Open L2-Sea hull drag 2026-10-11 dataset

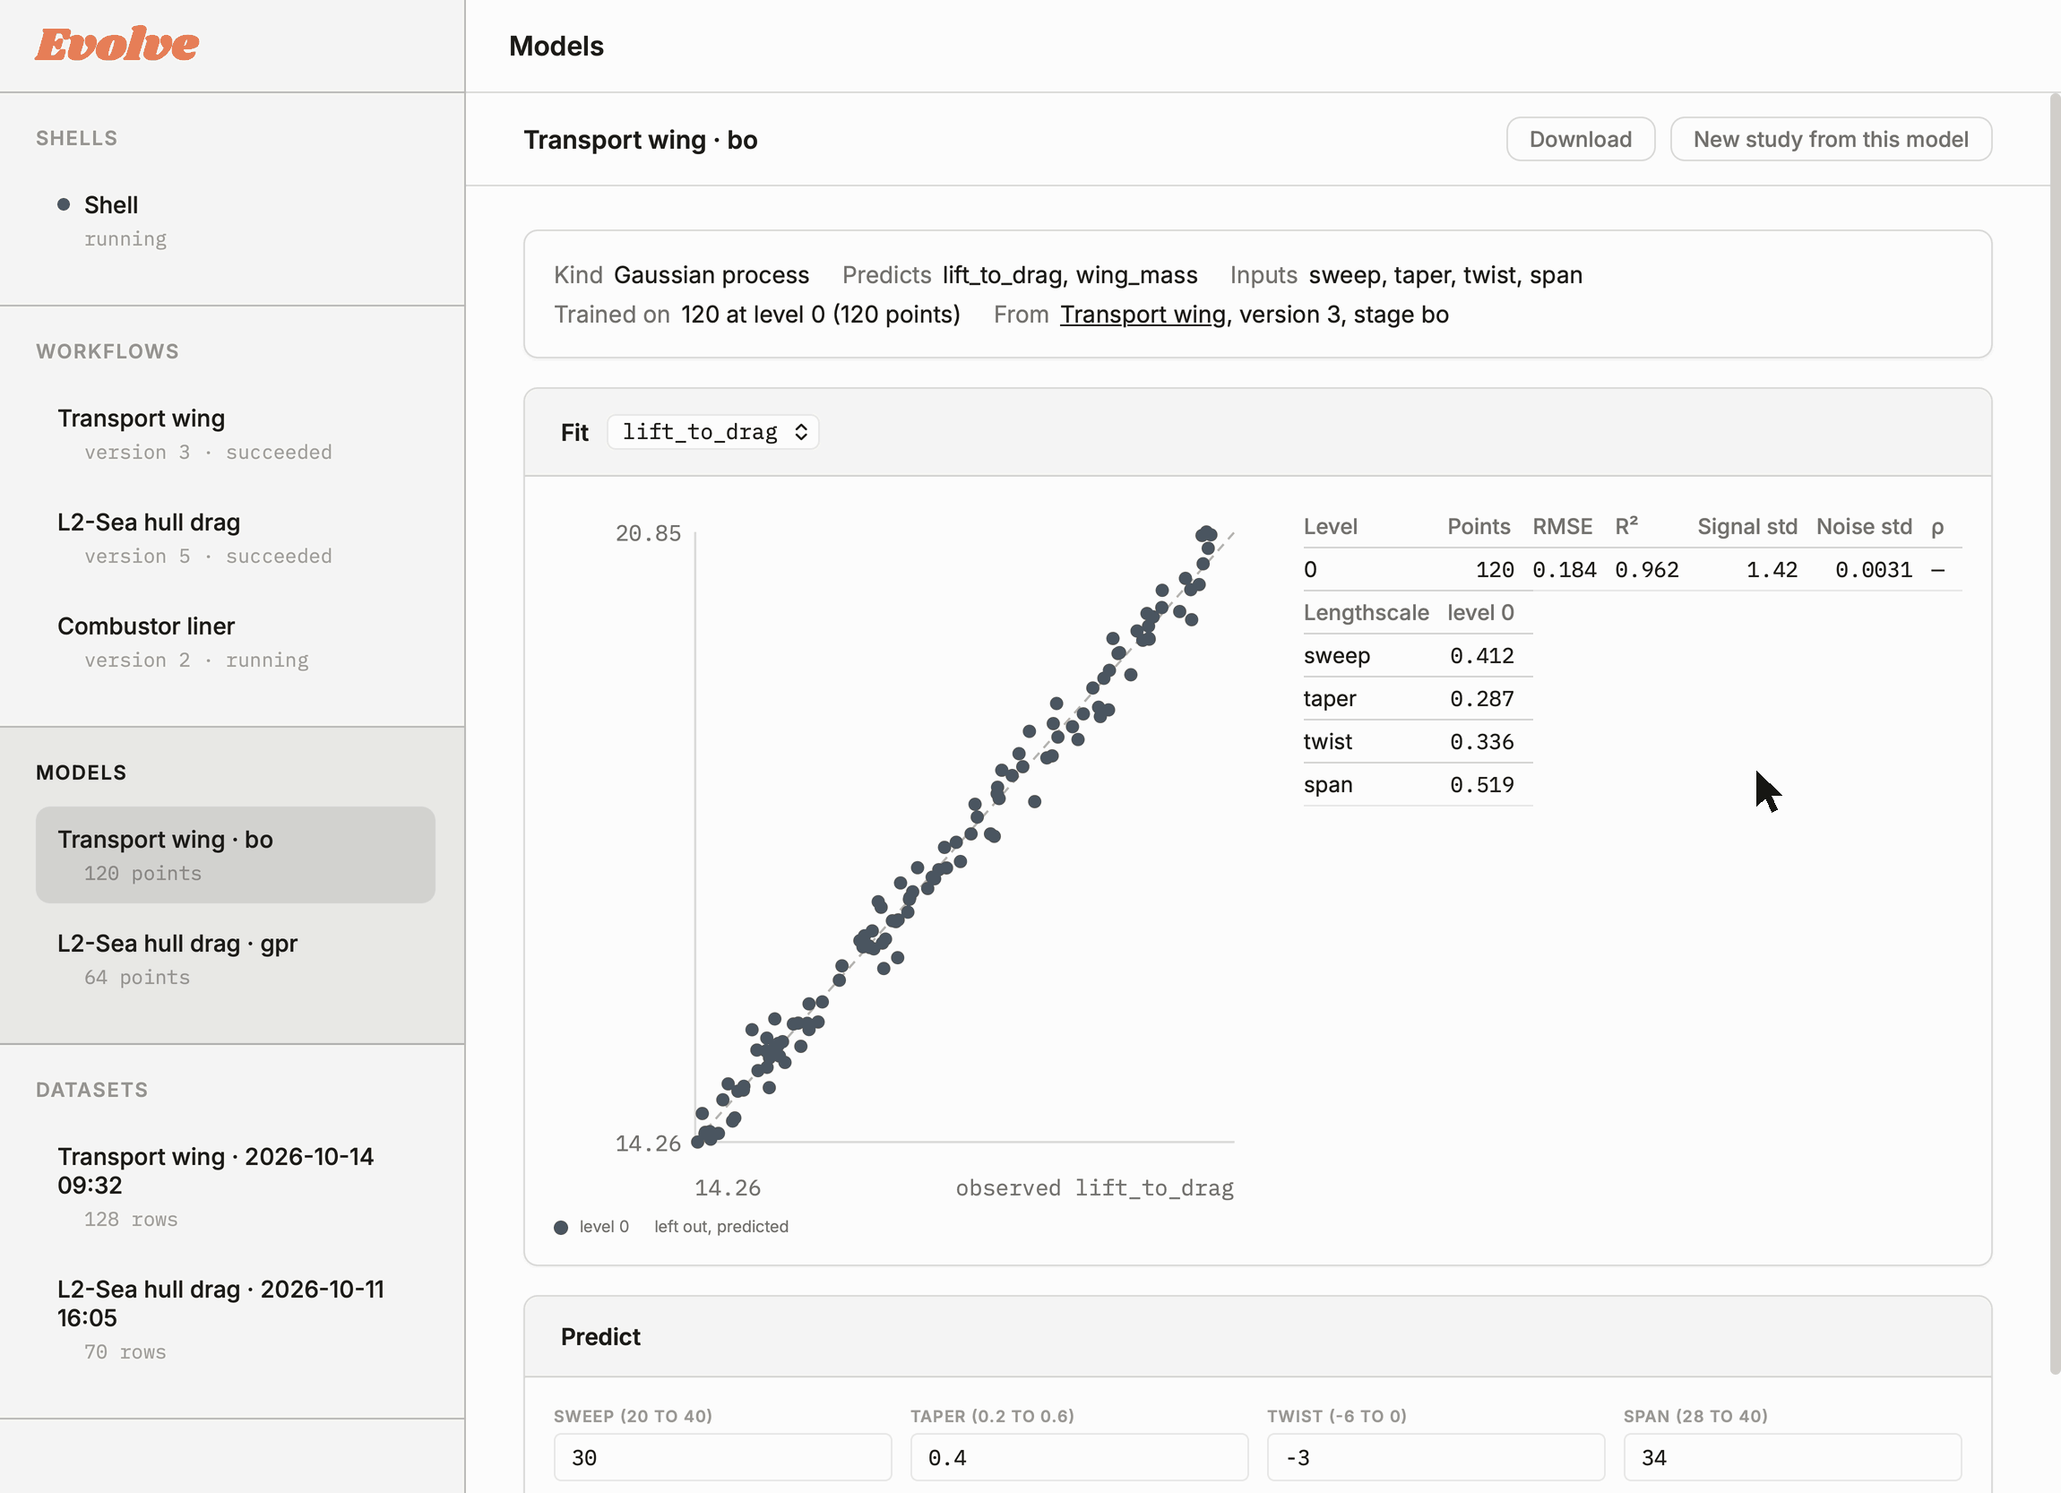tap(236, 1318)
